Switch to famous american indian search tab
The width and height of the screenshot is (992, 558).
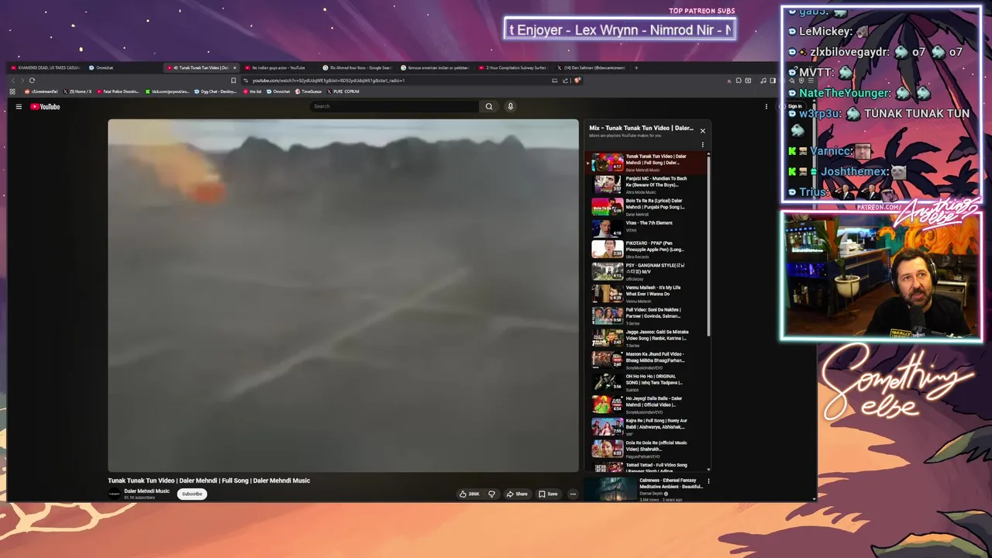[x=435, y=67]
